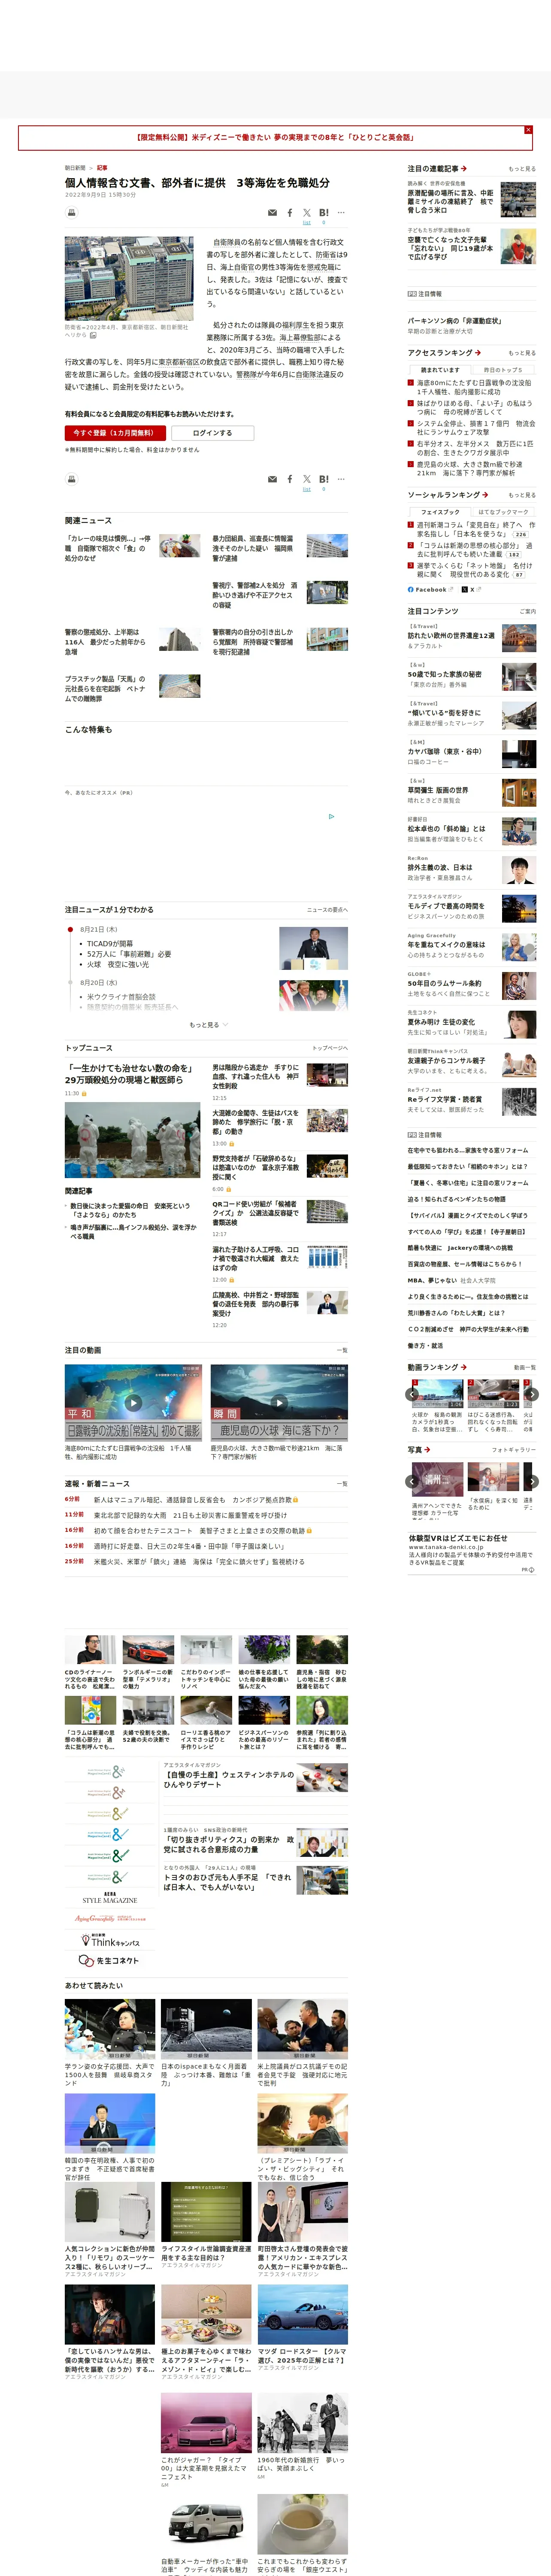Bookmark article with top Hatena B! icon
This screenshot has height=2576, width=551.
tap(324, 213)
